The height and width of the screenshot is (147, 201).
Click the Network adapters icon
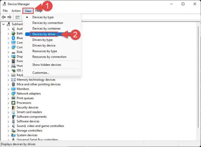[13, 93]
